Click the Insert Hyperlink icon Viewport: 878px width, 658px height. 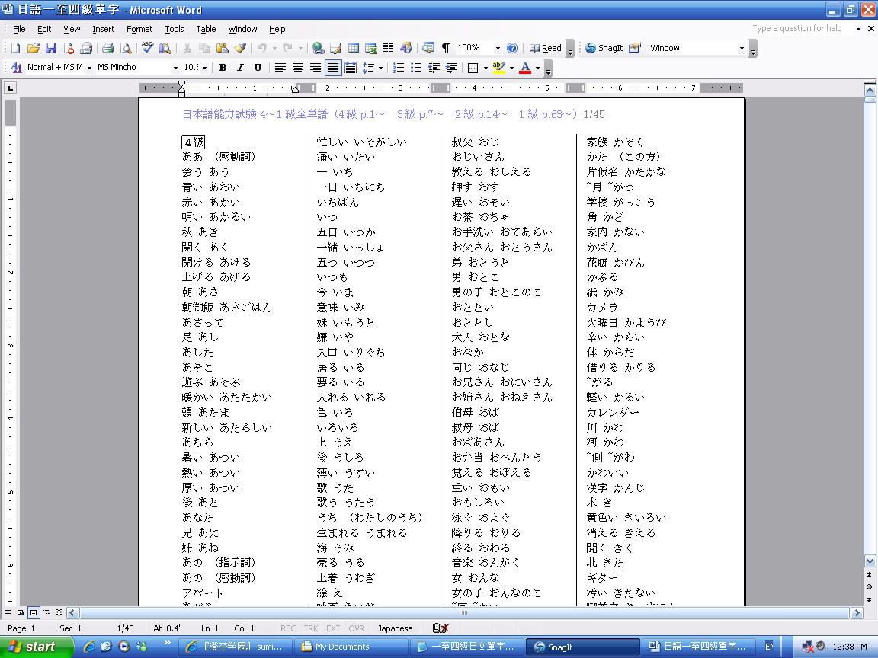pyautogui.click(x=318, y=48)
